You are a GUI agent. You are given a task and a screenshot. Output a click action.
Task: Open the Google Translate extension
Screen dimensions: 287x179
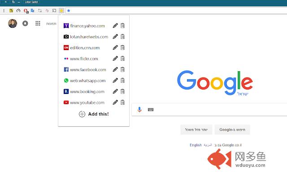pos(33,11)
